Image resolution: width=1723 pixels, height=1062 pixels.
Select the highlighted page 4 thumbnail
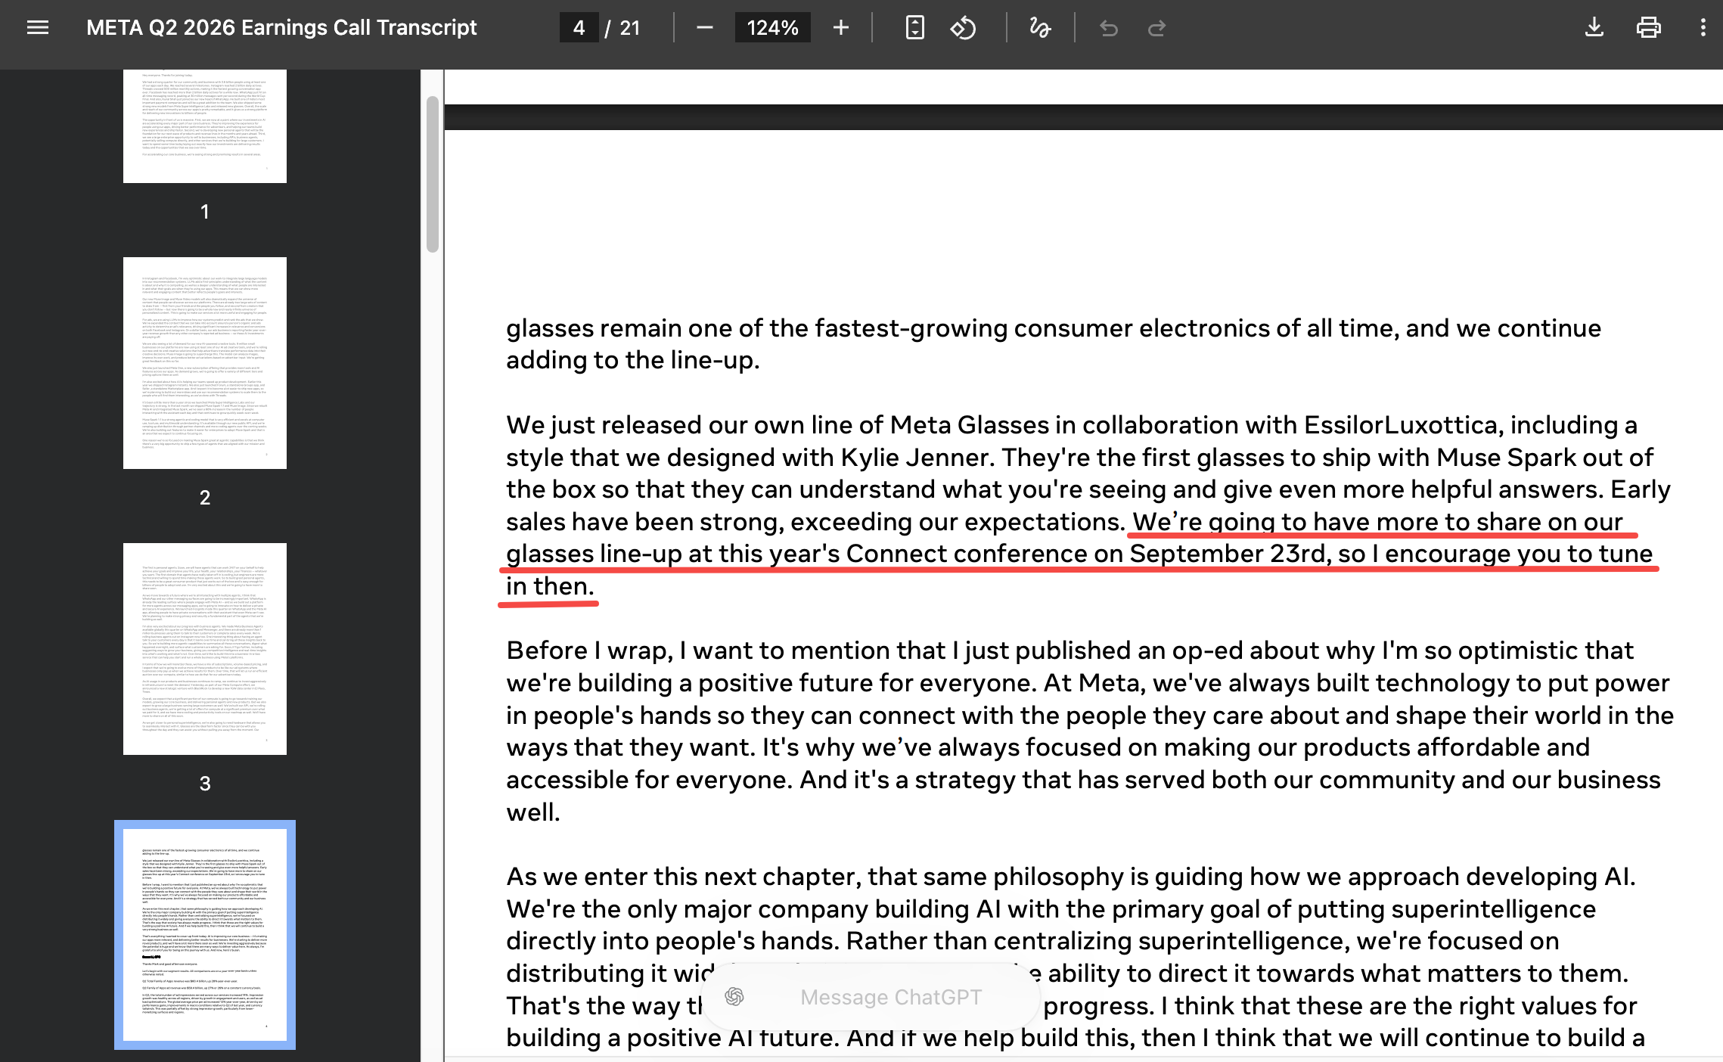(x=205, y=935)
